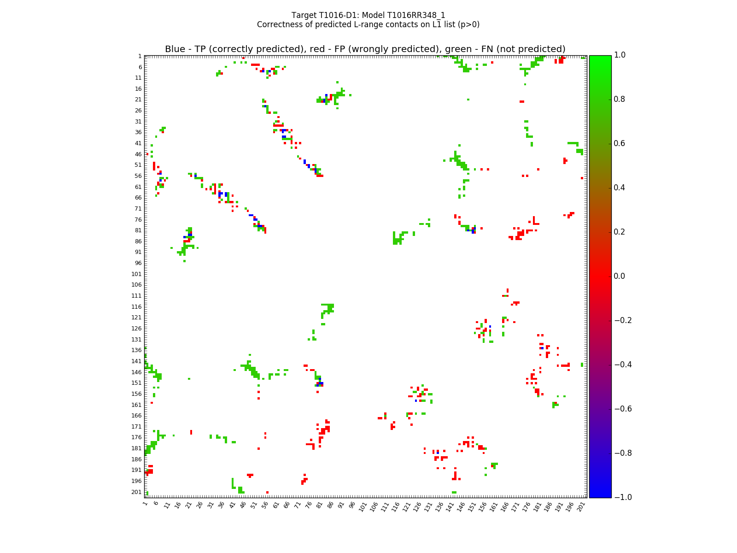Click the y-axis tick label 146
Viewport: 737px width, 553px height.
(x=136, y=372)
